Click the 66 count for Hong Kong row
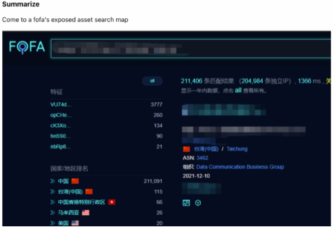The width and height of the screenshot is (333, 228). (159, 202)
